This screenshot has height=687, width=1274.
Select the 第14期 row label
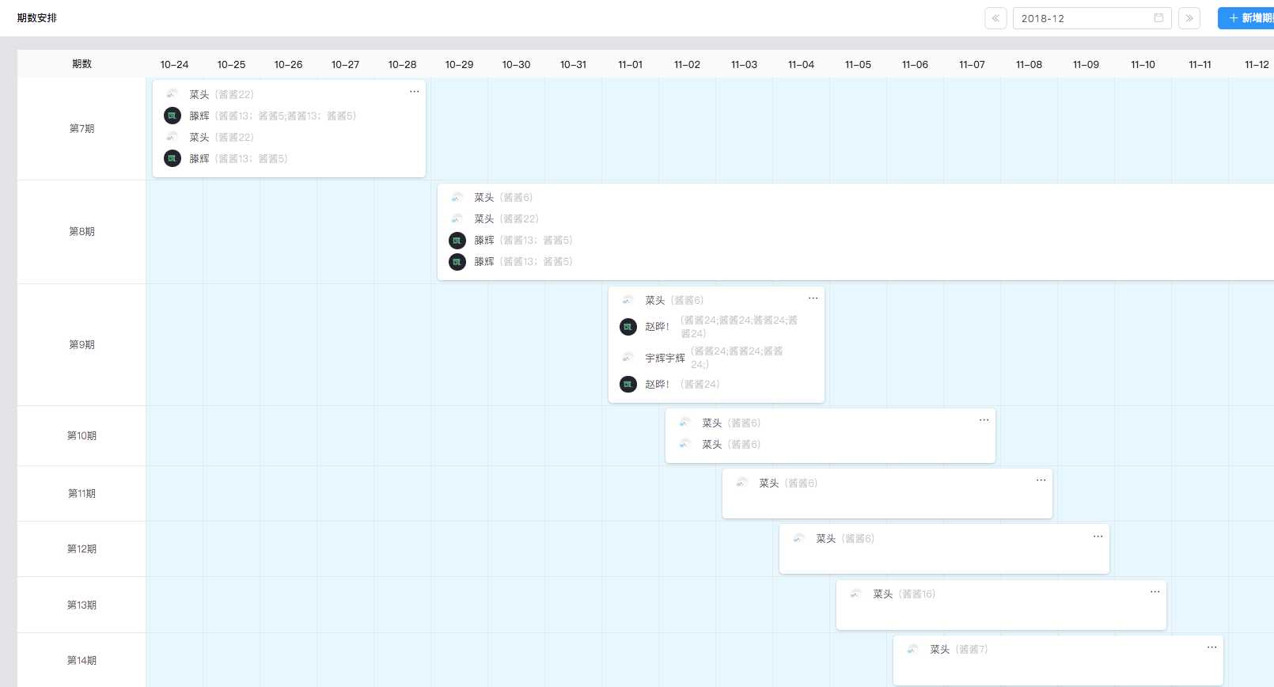click(x=82, y=660)
